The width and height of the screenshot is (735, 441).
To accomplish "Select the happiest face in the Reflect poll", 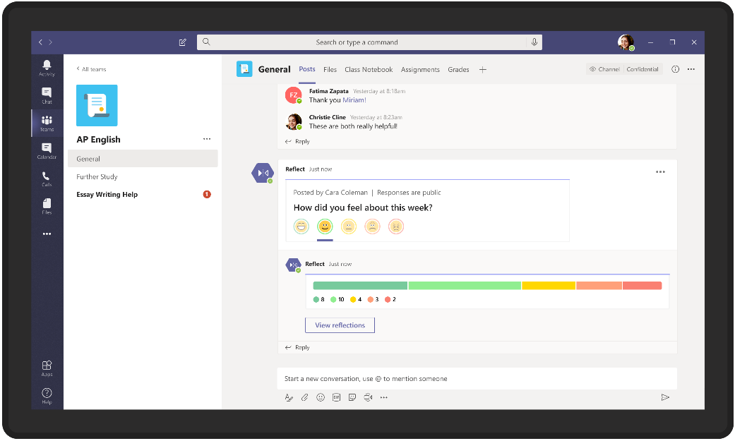I will 302,226.
